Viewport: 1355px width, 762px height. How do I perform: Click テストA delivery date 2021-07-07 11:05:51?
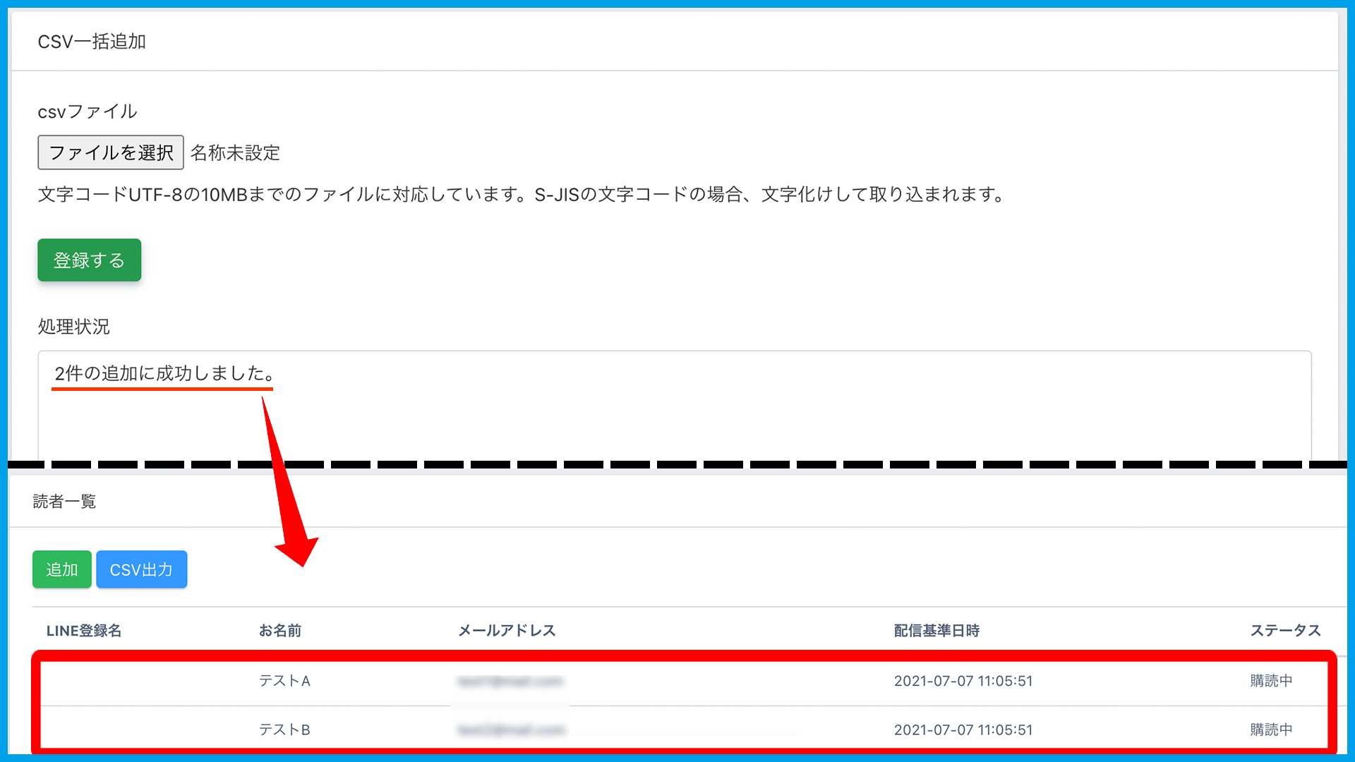[963, 681]
